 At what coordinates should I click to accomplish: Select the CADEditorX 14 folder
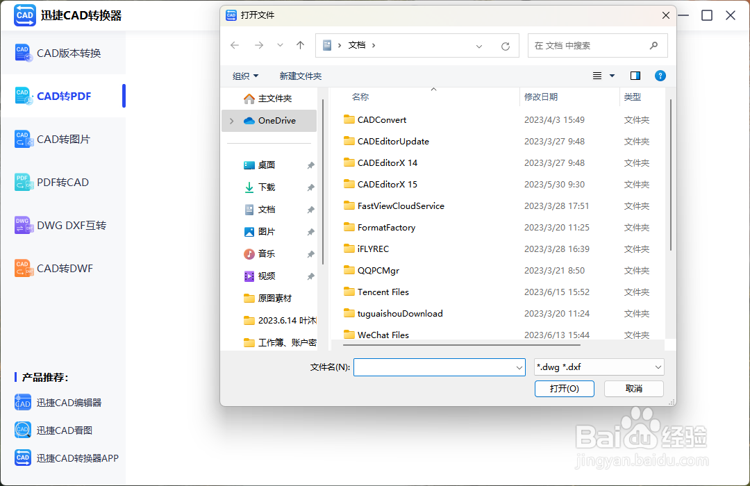(381, 163)
